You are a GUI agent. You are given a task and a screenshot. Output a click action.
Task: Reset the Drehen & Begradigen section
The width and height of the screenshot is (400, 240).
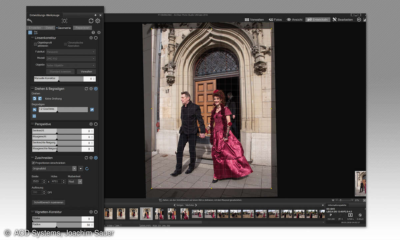[86, 89]
